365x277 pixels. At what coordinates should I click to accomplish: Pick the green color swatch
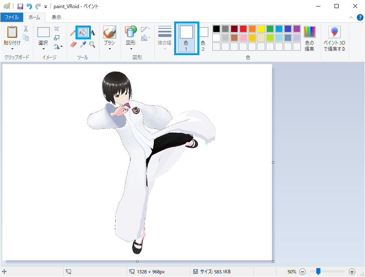tap(270, 29)
